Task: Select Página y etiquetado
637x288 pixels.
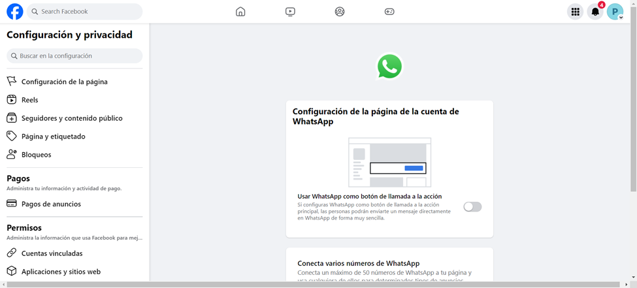Action: coord(74,136)
